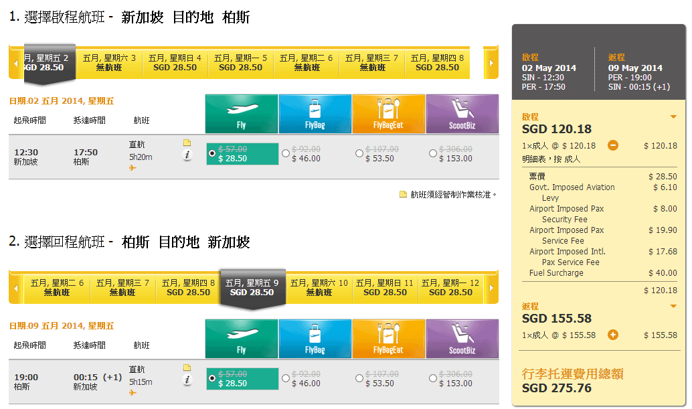This screenshot has height=409, width=692.
Task: Click the info icon on the 12:30 departure flight
Action: pos(187,155)
